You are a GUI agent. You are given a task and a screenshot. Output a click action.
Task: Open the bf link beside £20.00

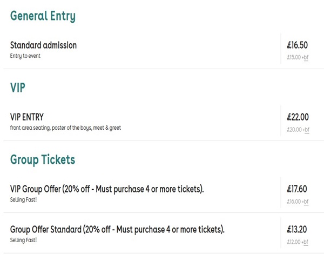click(x=307, y=130)
